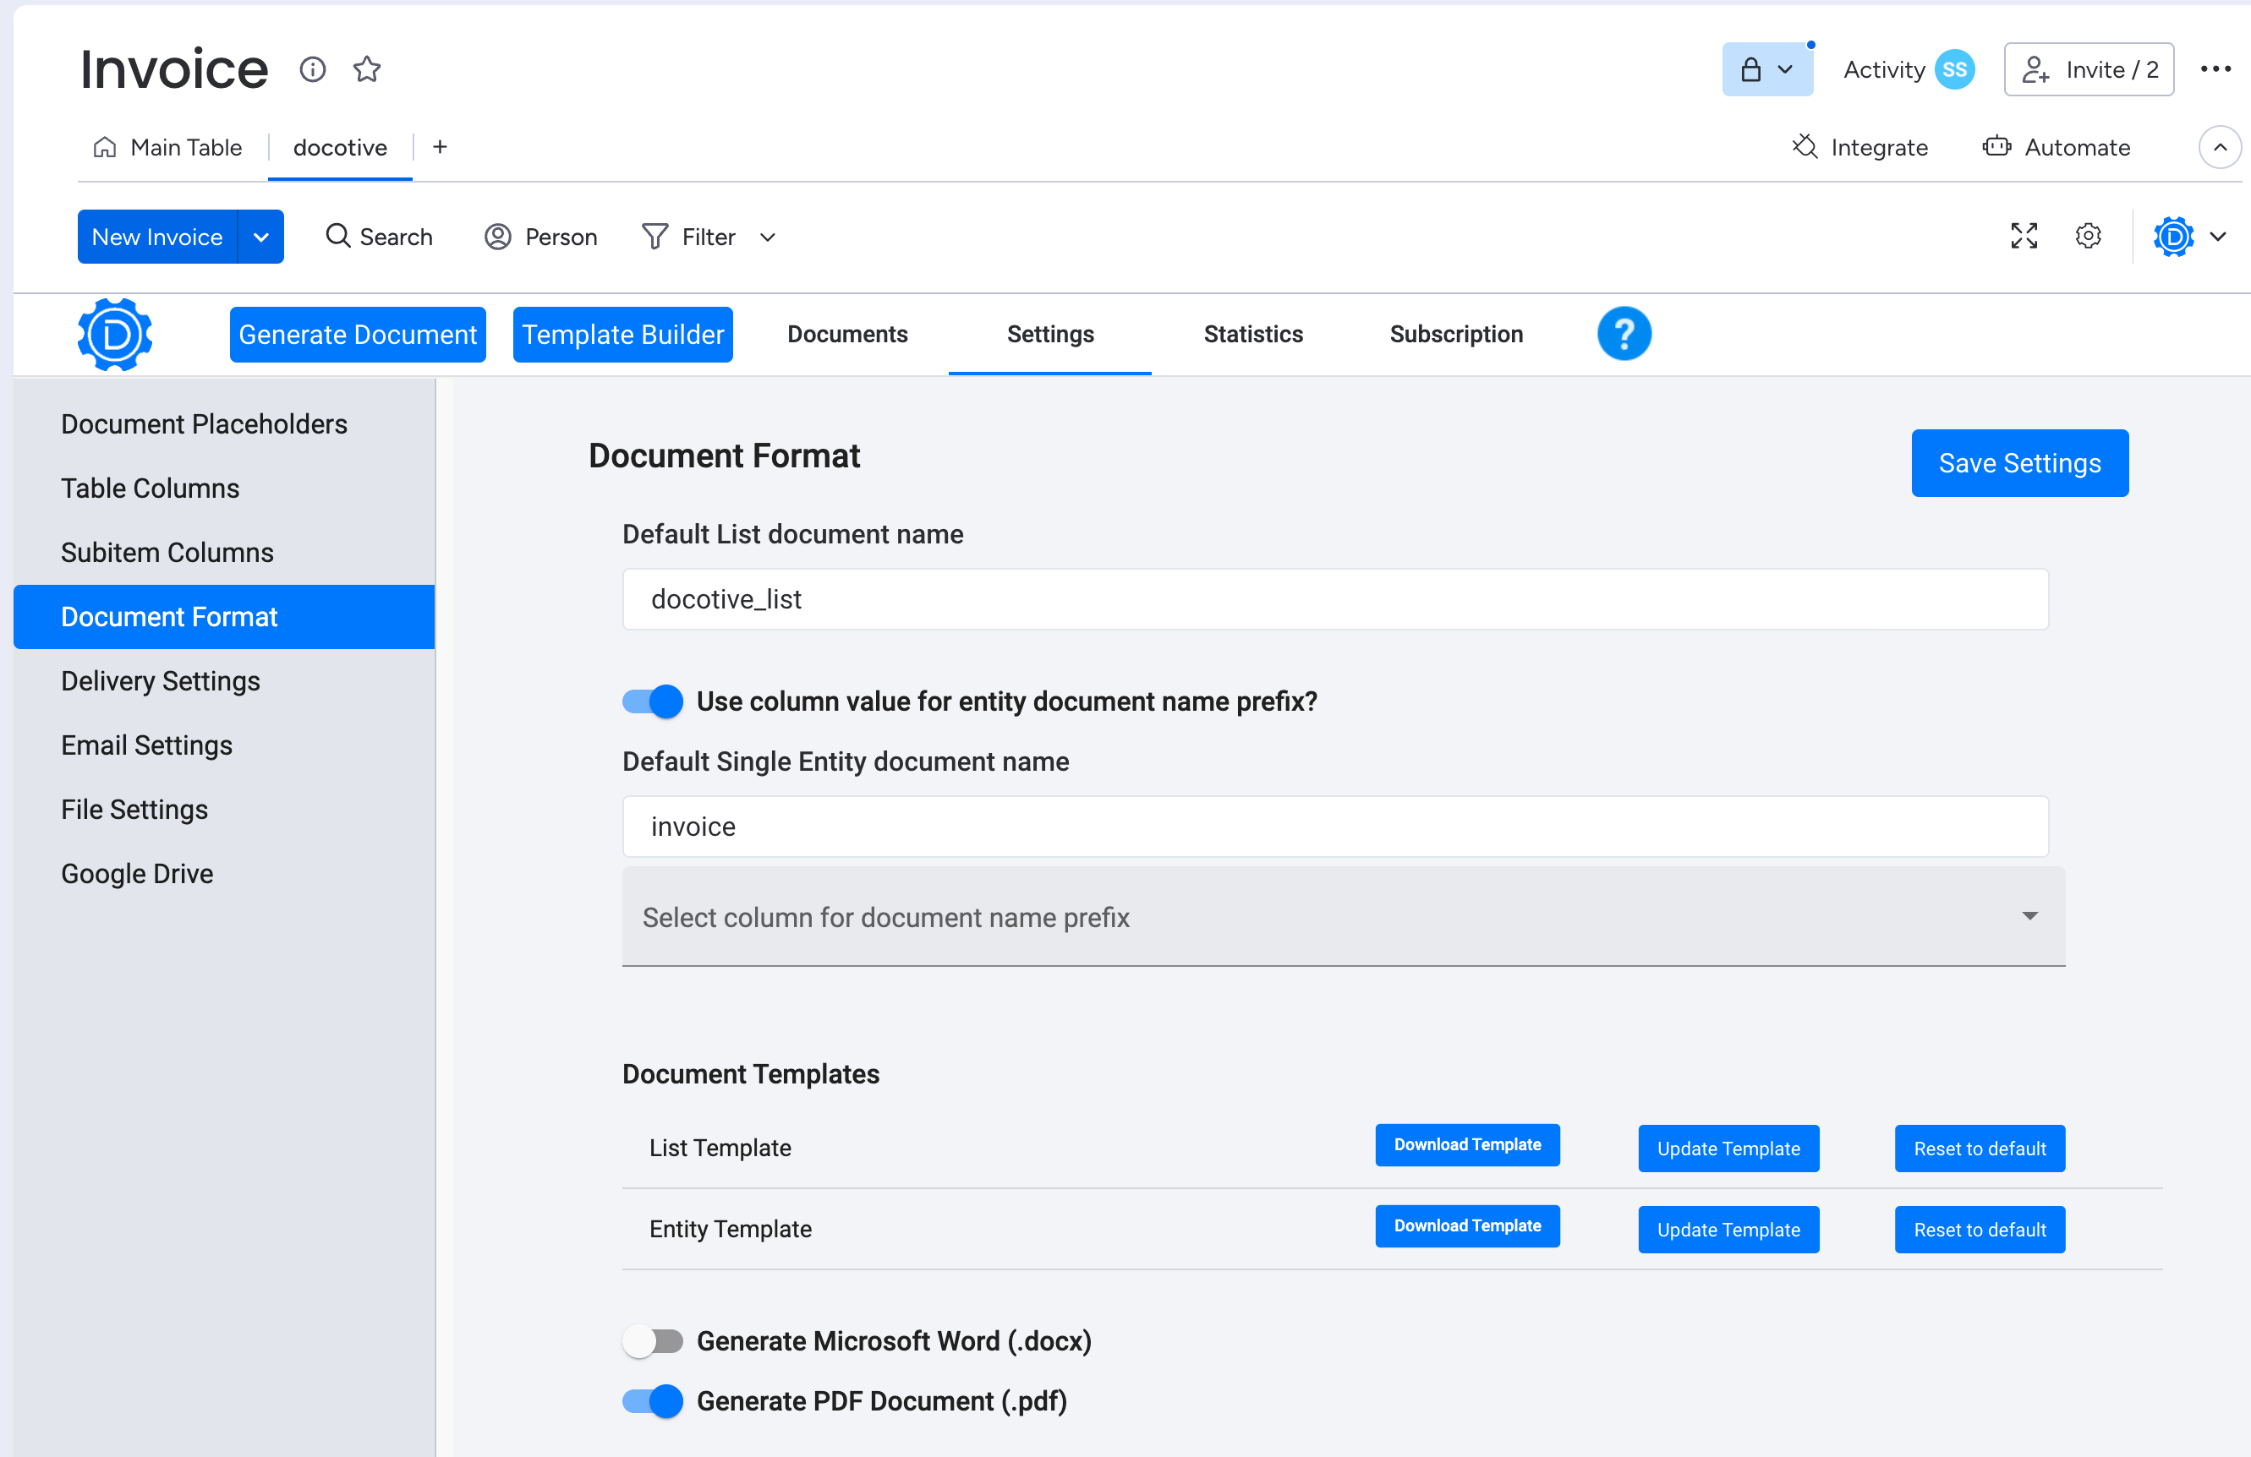Reset the Entity Template to default
Screen dimensions: 2251x1457
[1980, 1230]
